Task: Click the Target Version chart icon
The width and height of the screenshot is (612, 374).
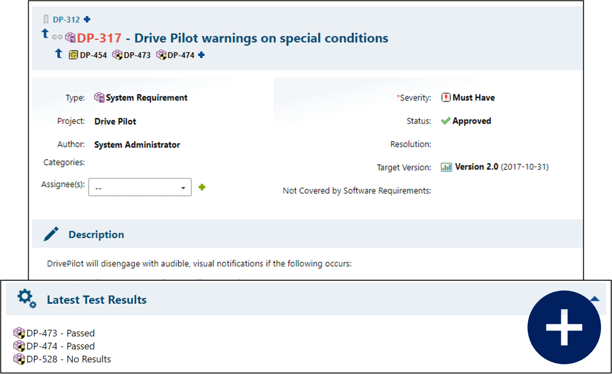Action: pyautogui.click(x=446, y=167)
